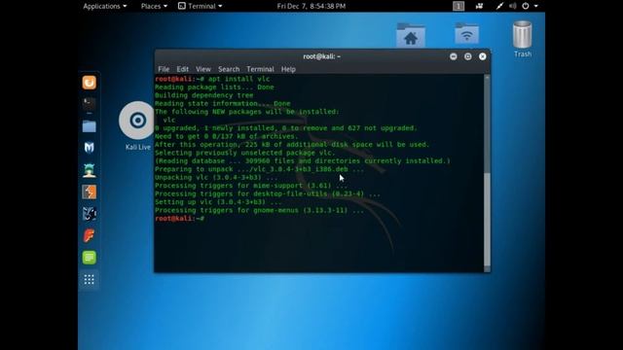Open the Terminal app menu in top bar
The width and height of the screenshot is (623, 350).
201,6
